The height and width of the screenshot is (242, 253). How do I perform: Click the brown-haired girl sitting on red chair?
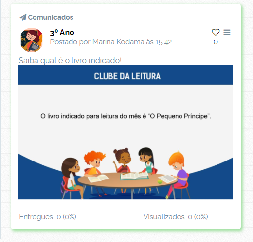71,178
